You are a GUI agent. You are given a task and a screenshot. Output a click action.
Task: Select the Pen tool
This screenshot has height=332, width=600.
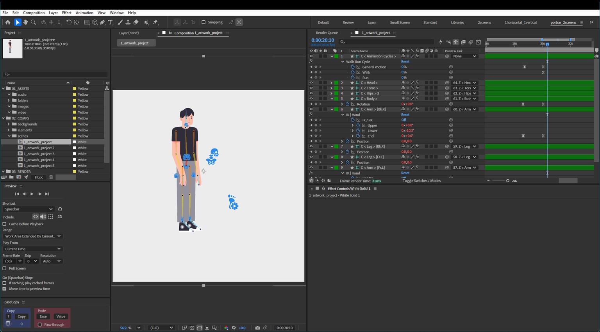(102, 22)
